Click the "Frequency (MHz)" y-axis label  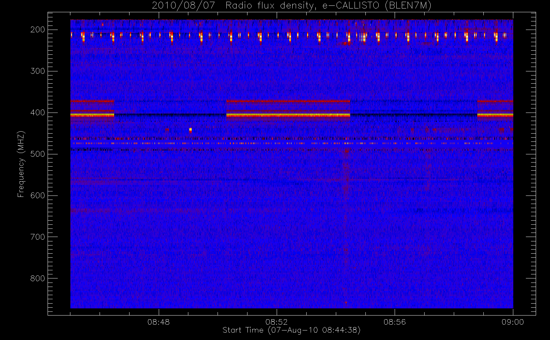21,164
